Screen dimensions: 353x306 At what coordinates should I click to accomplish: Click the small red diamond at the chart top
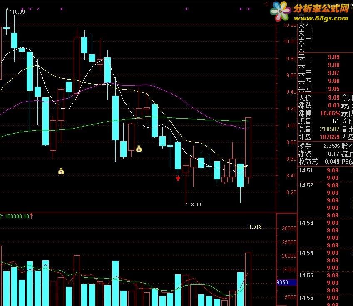267,4
